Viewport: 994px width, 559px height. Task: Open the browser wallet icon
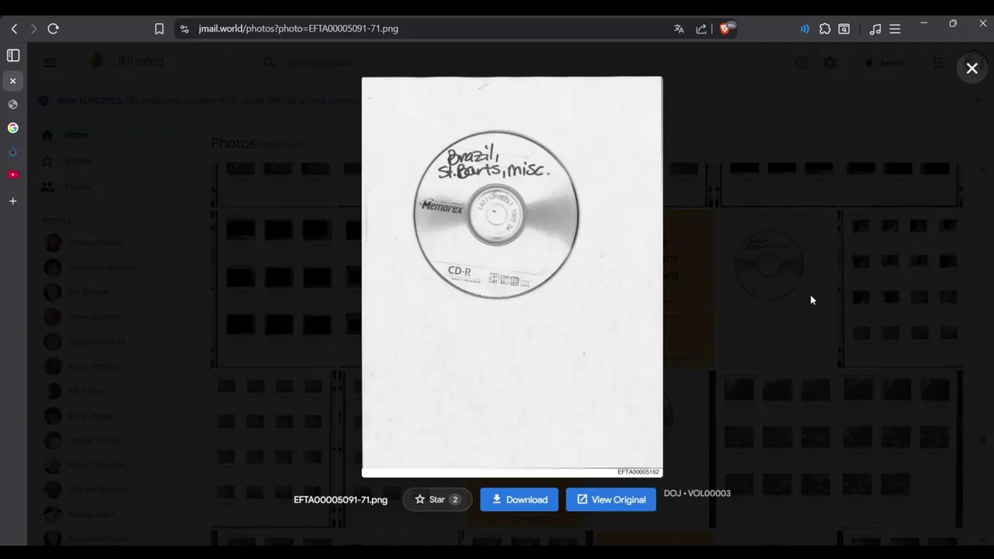click(844, 29)
